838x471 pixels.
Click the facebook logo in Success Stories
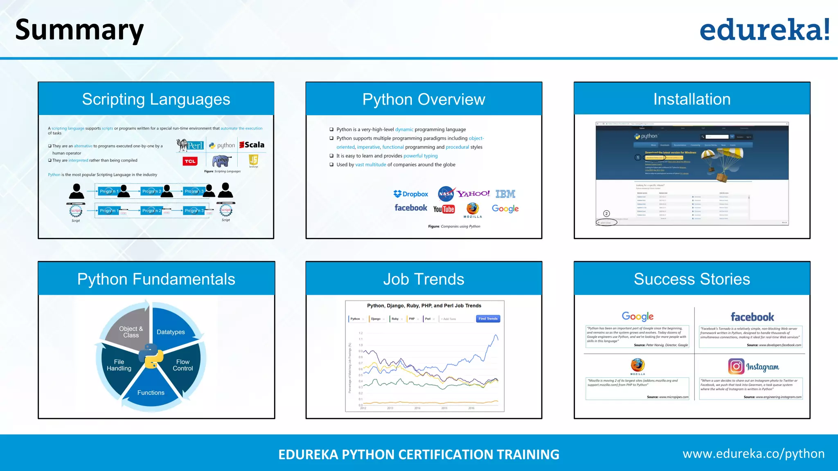(752, 317)
